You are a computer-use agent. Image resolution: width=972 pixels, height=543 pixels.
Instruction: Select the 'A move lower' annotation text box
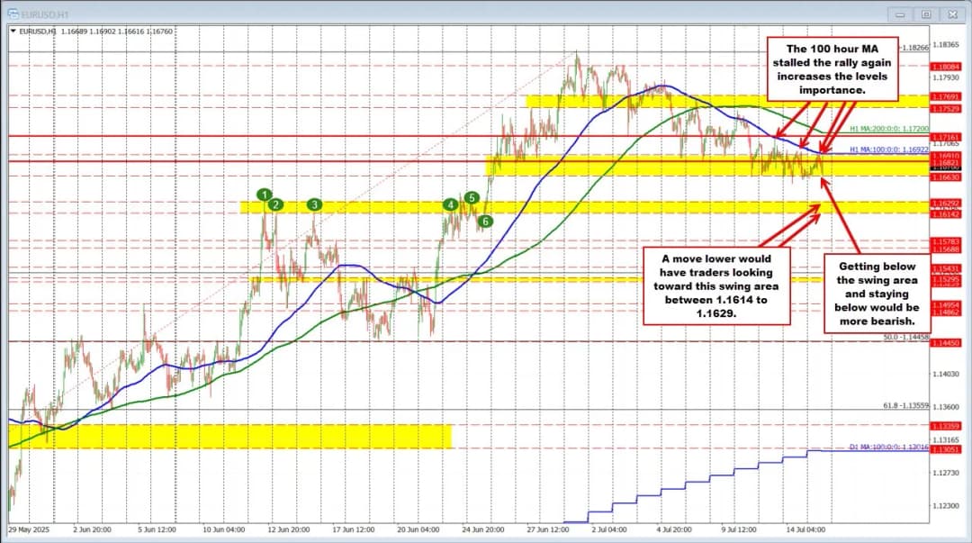pos(715,286)
